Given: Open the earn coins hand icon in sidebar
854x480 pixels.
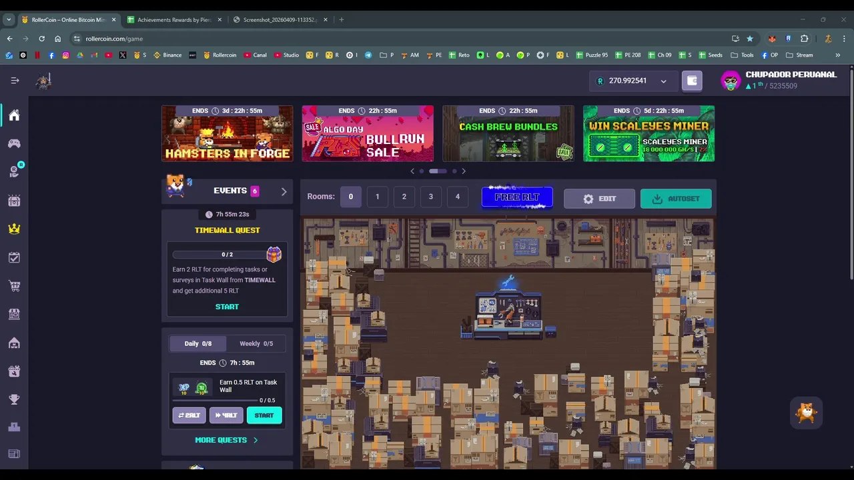Looking at the screenshot, I should [14, 171].
